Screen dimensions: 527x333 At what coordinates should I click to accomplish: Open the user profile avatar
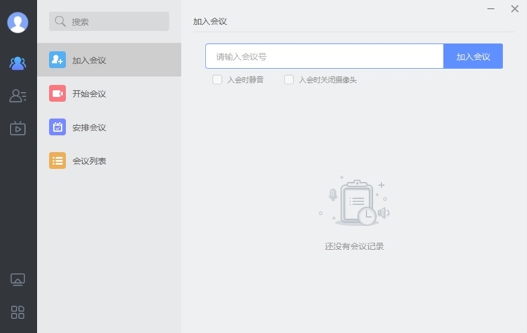[18, 22]
